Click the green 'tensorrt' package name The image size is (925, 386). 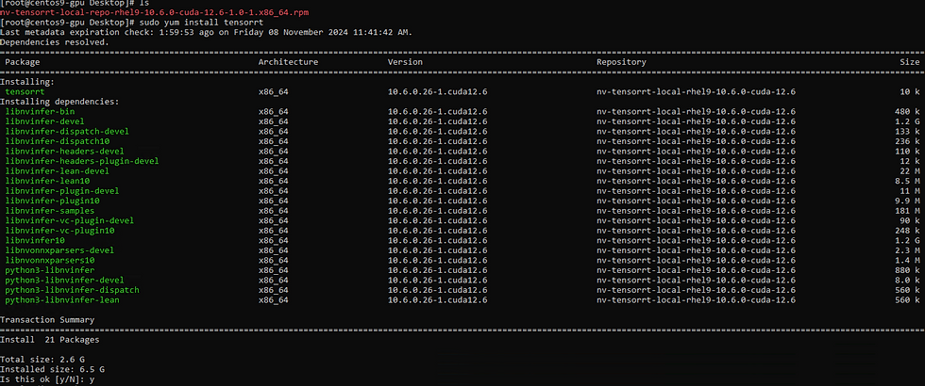click(25, 92)
